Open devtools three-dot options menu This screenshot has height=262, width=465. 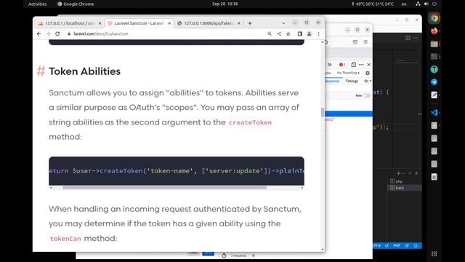[361, 65]
